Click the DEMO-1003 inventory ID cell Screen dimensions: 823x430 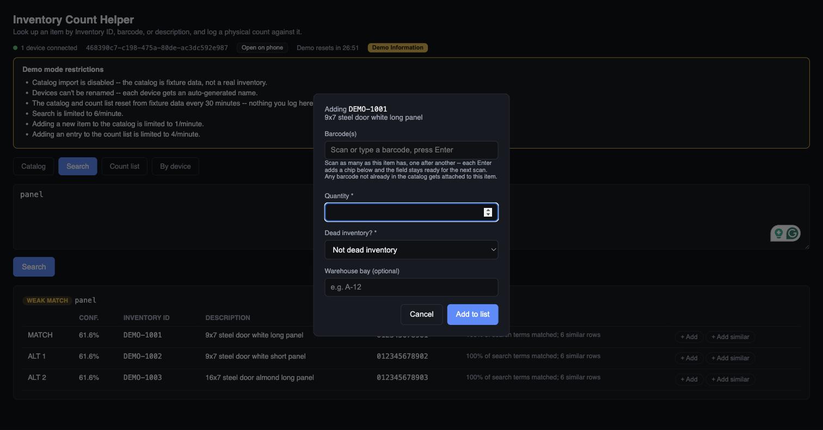click(x=143, y=378)
